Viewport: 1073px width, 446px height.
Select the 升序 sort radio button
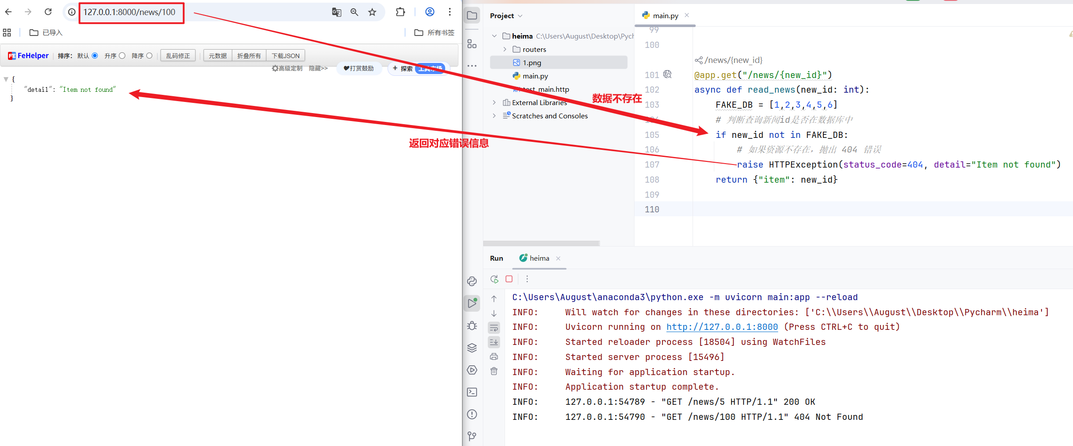point(122,56)
